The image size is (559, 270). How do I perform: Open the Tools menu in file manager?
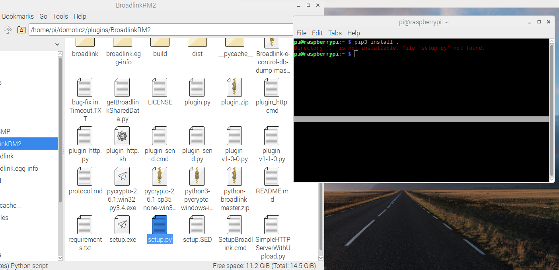pyautogui.click(x=60, y=16)
